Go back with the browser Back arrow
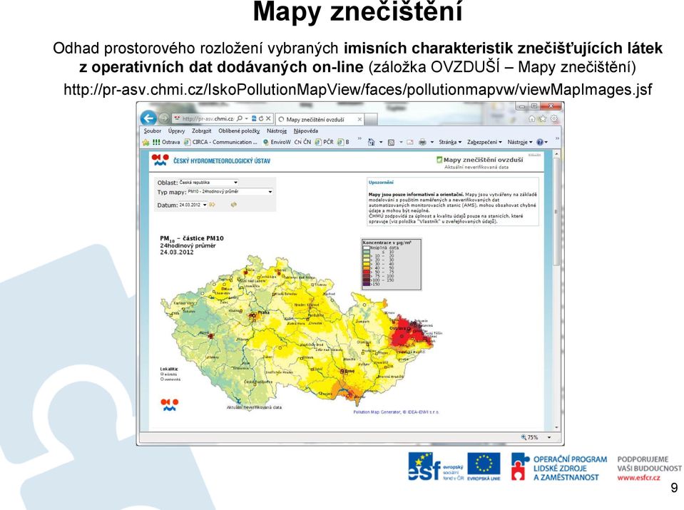Viewport: 684px width, 510px height. (x=148, y=118)
